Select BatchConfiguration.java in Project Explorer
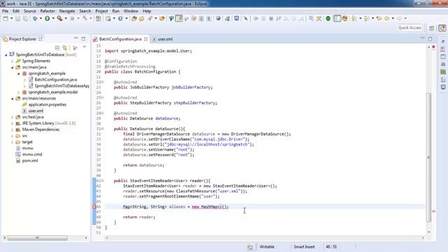The image size is (448, 252). [55, 80]
